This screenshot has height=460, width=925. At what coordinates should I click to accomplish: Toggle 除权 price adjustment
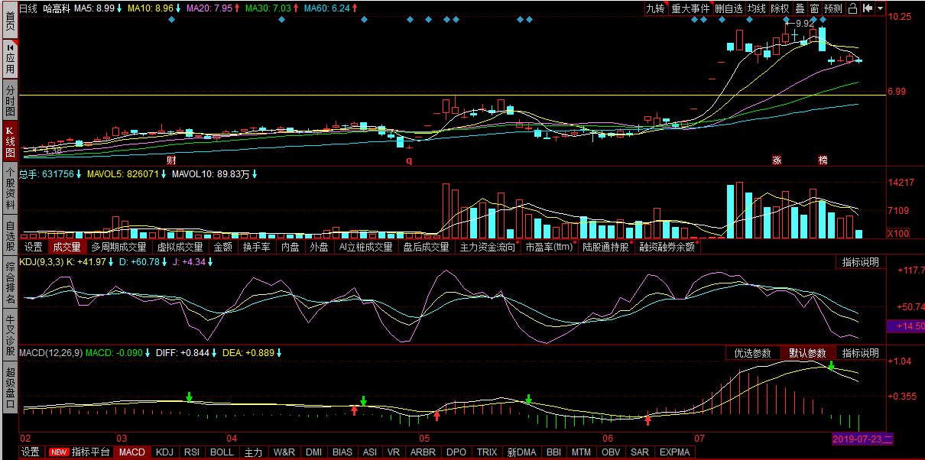click(x=780, y=8)
